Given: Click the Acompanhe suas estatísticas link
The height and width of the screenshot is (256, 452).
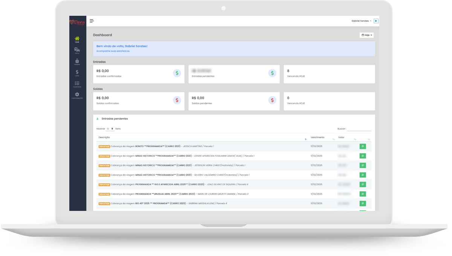Looking at the screenshot, I should coord(113,51).
